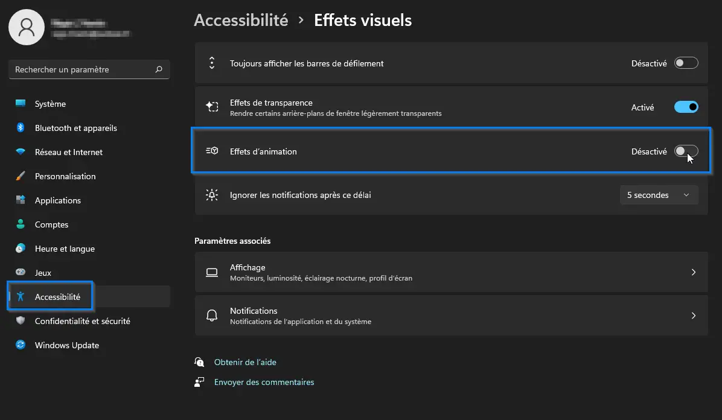
Task: Click the Envoyer des commentaires feedback icon
Action: [x=199, y=382]
